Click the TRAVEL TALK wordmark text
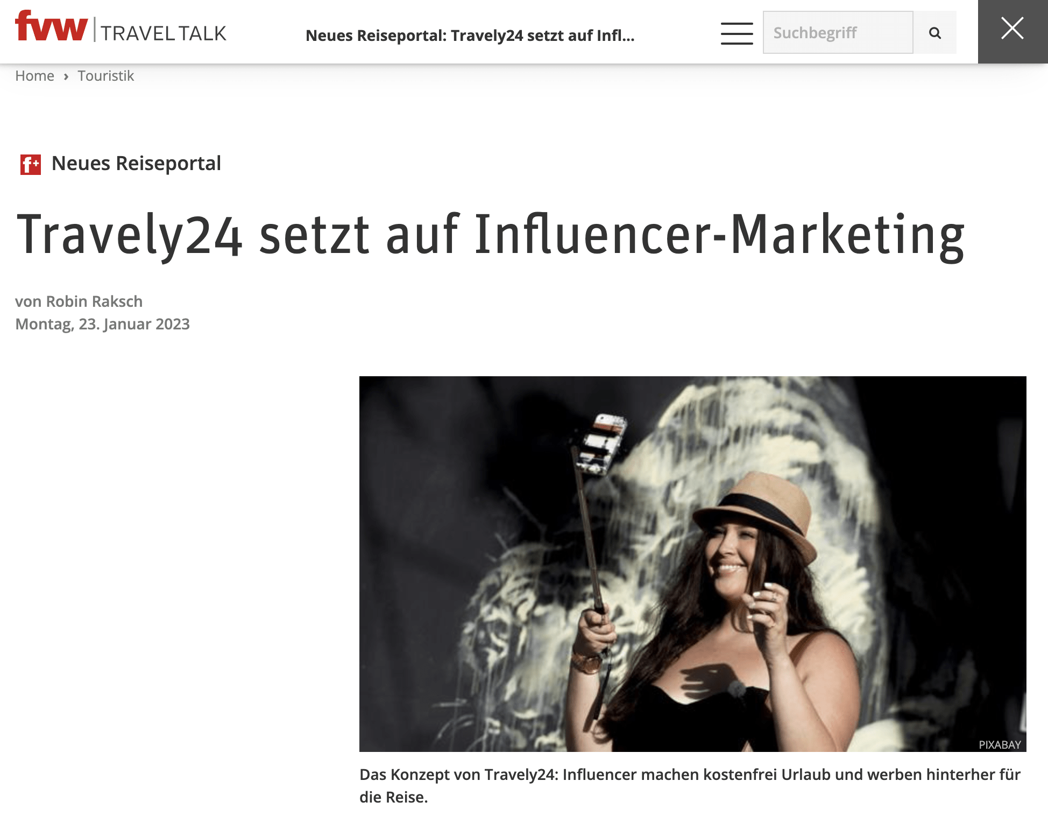Screen dimensions: 1048x816 (164, 33)
